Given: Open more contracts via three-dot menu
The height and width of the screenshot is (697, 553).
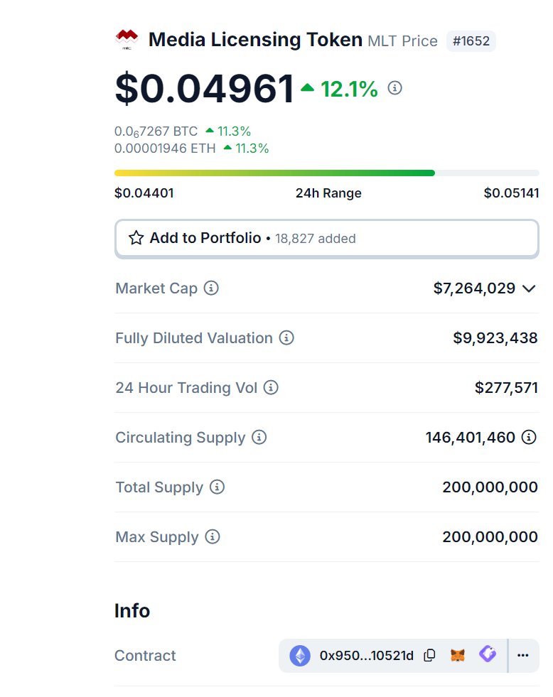Looking at the screenshot, I should [x=523, y=656].
